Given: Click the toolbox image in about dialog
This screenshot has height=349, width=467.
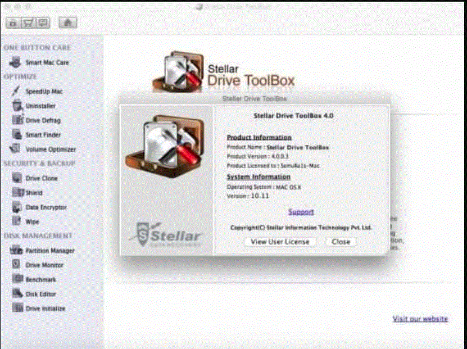Looking at the screenshot, I should (165, 146).
